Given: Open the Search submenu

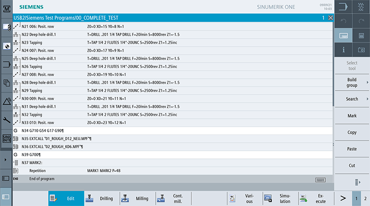Looking at the screenshot, I should 352,99.
